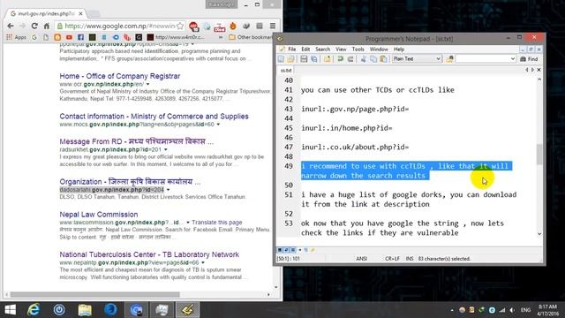This screenshot has width=565, height=318.
Task: Click the Copy icon in Notepad toolbar
Action: pyautogui.click(x=373, y=59)
